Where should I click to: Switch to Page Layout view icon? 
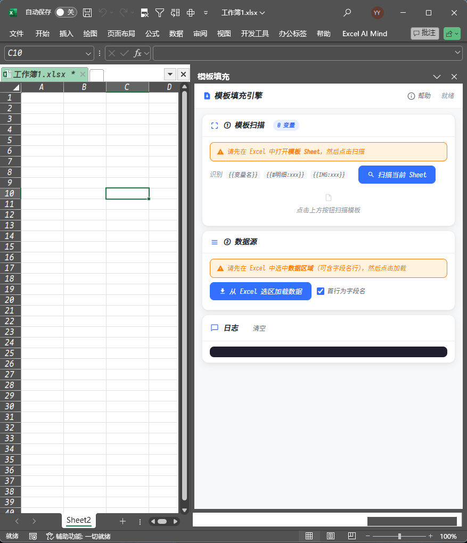[x=331, y=536]
